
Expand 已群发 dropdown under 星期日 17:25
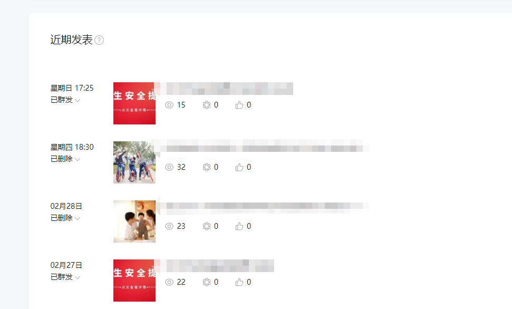[65, 100]
